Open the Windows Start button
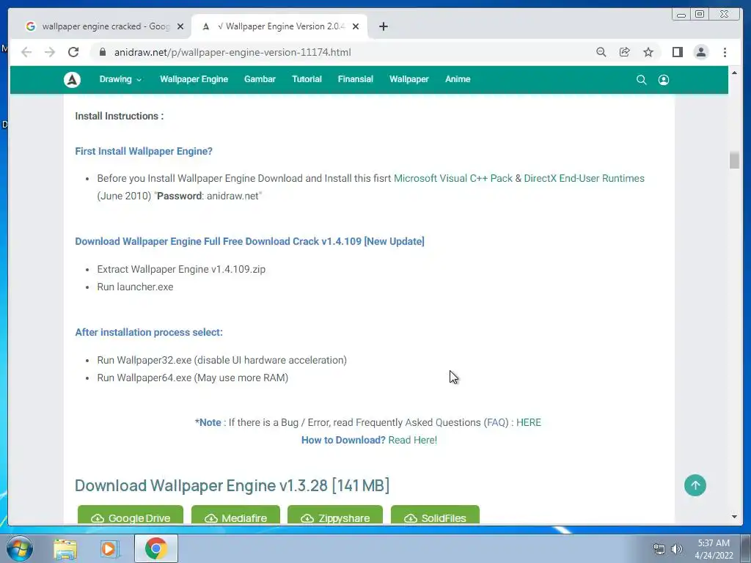The image size is (751, 563). [x=19, y=548]
